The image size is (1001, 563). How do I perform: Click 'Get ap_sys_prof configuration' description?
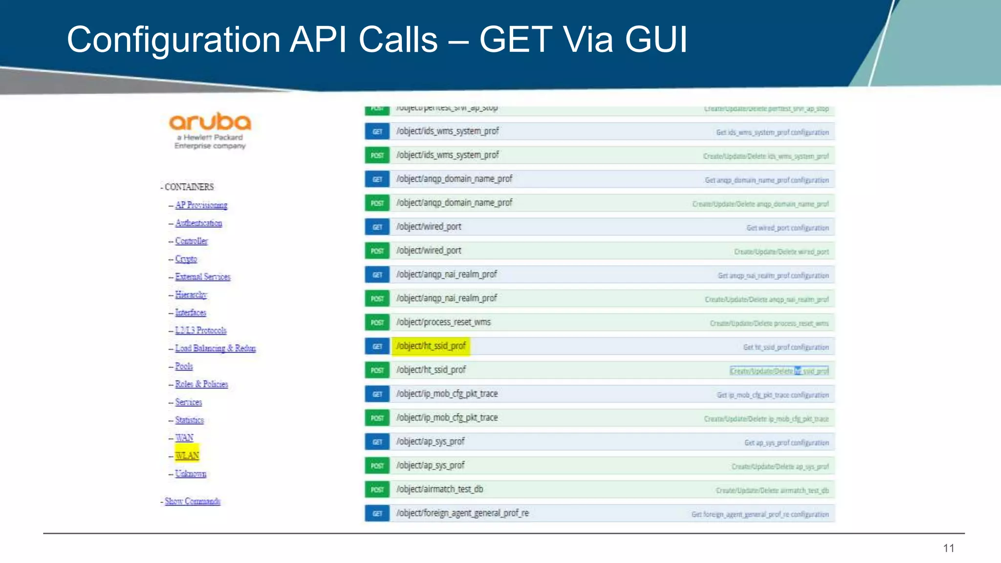(x=786, y=443)
